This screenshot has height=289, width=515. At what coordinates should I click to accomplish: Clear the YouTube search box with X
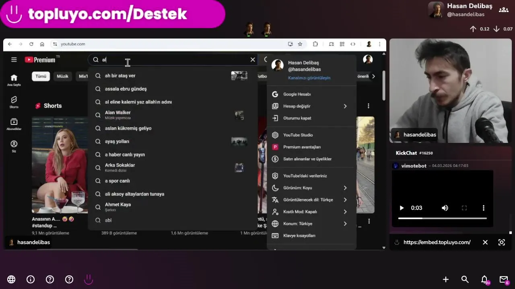click(x=253, y=60)
